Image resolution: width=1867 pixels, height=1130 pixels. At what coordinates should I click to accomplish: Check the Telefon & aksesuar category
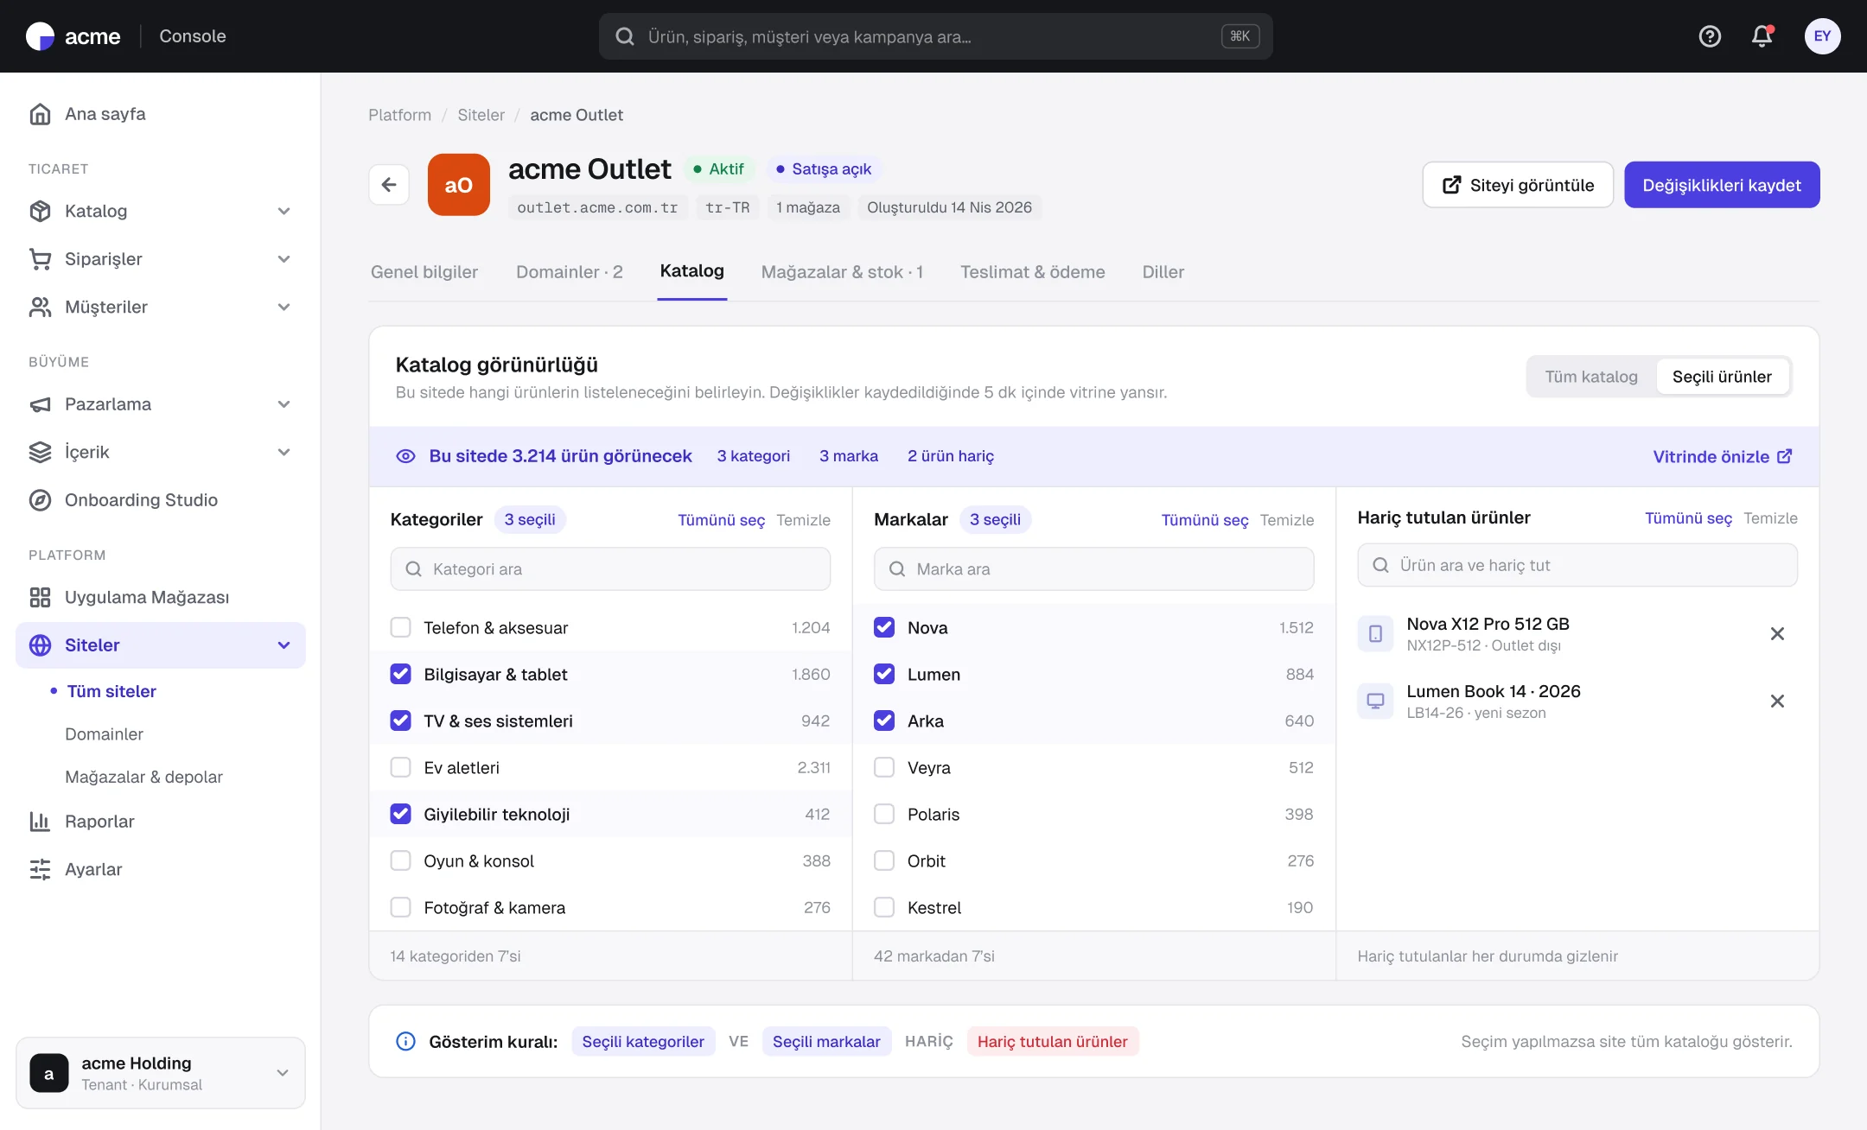coord(400,627)
